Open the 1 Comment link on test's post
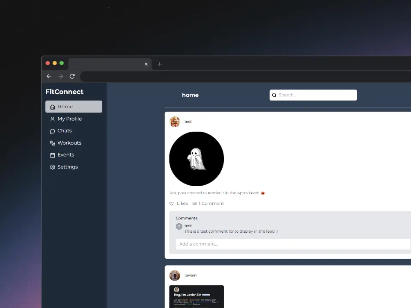The width and height of the screenshot is (411, 308). tap(211, 203)
